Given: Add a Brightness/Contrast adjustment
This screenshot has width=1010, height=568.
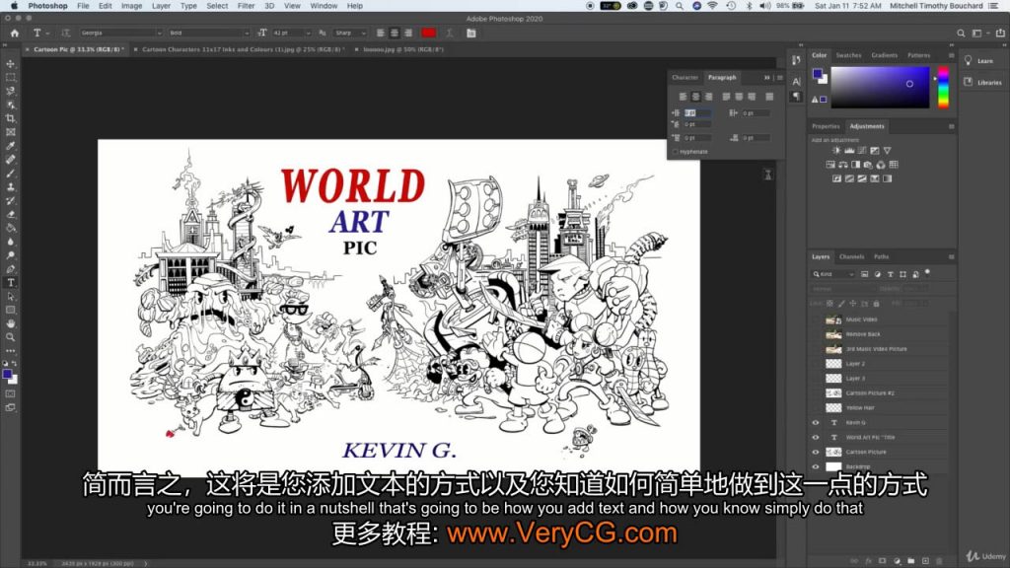Looking at the screenshot, I should [x=836, y=150].
